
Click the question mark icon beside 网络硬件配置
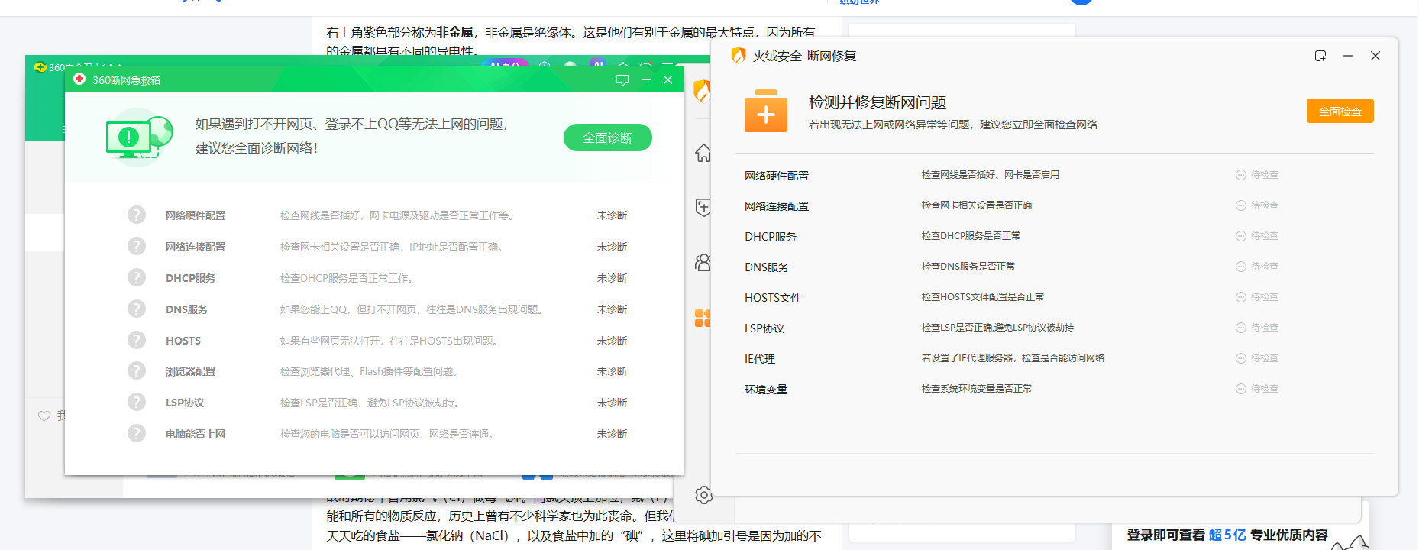pos(137,215)
